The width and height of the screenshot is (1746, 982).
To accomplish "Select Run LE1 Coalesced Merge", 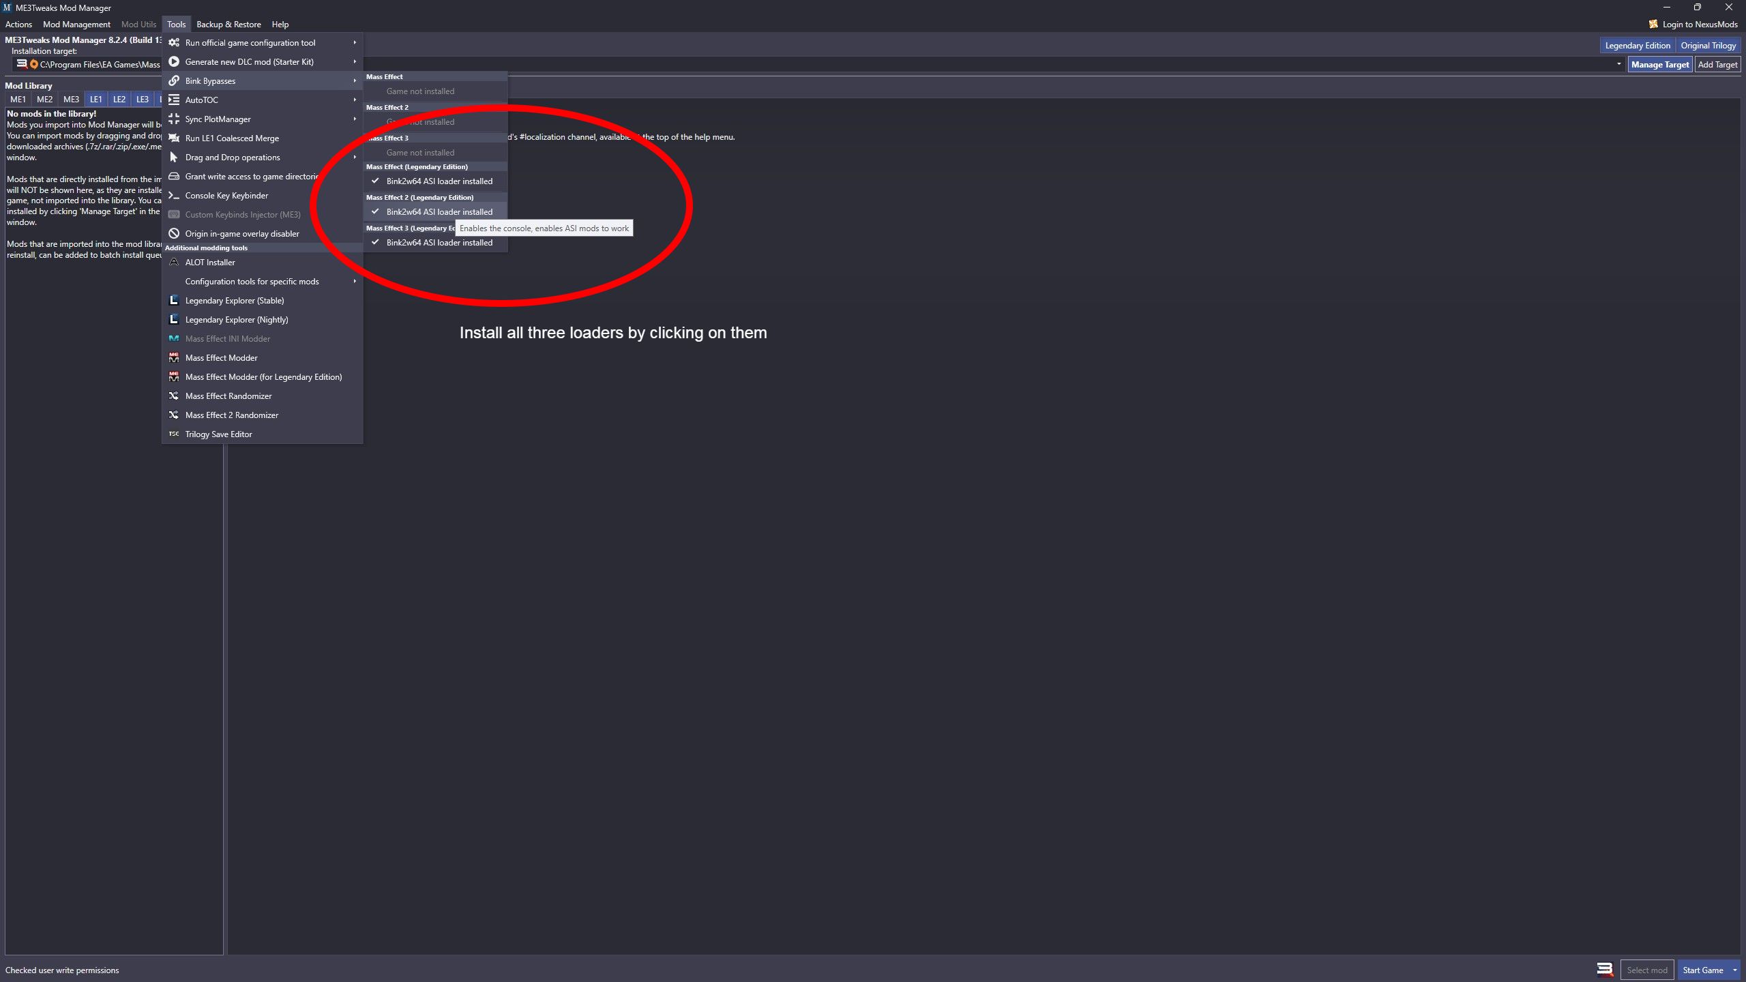I will (x=233, y=136).
